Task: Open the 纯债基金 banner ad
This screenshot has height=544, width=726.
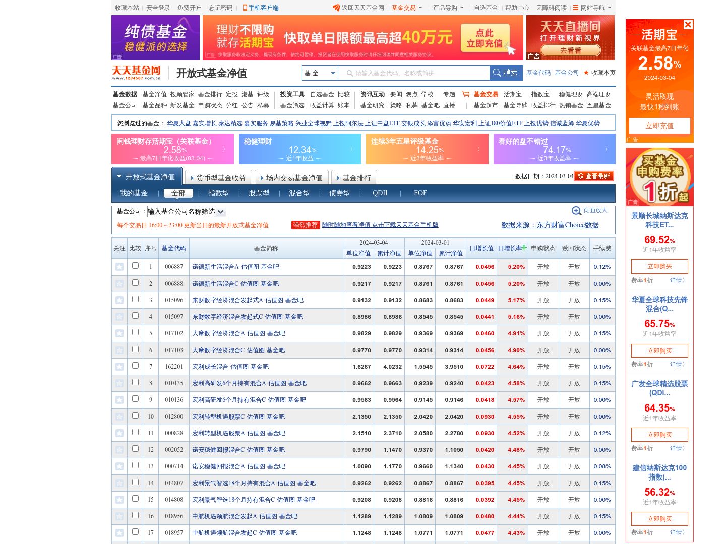Action: click(x=155, y=38)
